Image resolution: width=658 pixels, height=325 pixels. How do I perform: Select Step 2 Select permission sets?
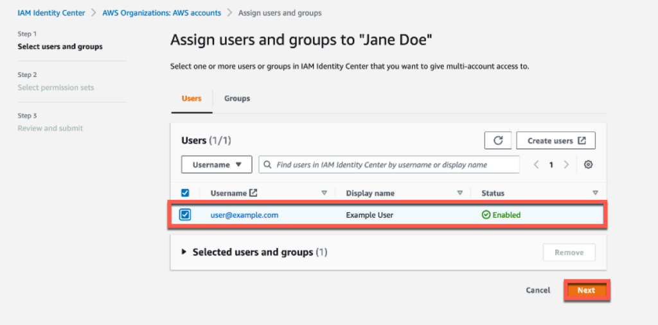56,88
